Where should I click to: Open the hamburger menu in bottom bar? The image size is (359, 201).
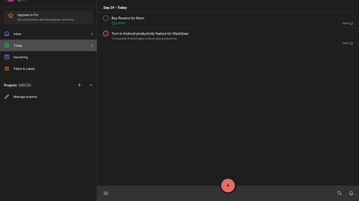pos(106,193)
